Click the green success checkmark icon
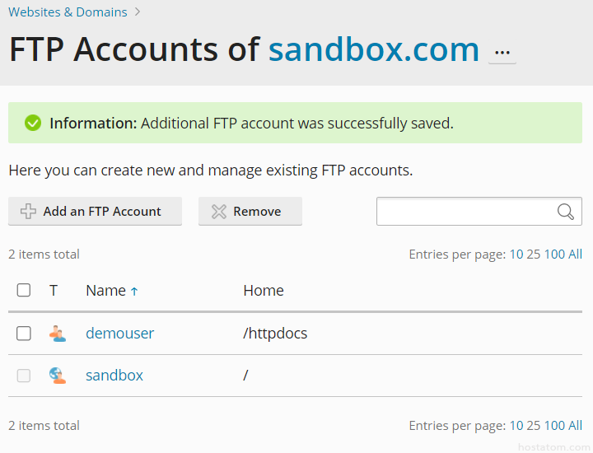Viewport: 593px width, 453px height. coord(33,124)
